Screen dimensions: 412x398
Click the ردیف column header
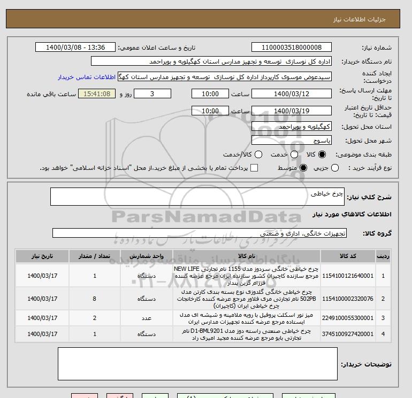click(x=383, y=256)
